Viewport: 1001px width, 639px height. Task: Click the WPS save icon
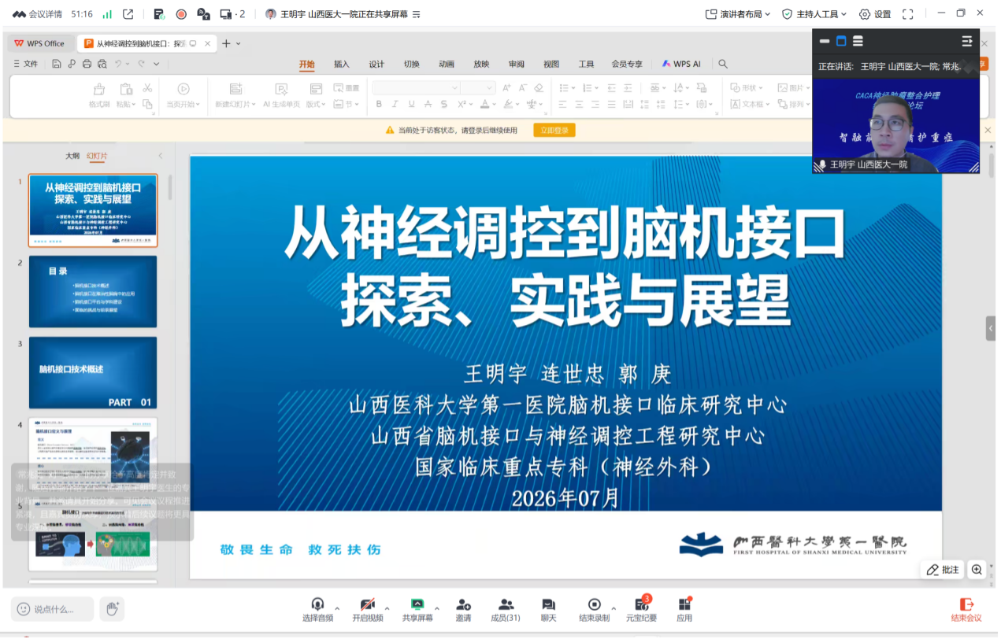57,64
